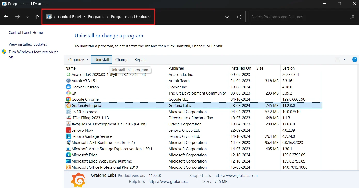This screenshot has width=359, height=188.
Task: Click the Microsoft Office Professional Plus icon
Action: click(68, 167)
